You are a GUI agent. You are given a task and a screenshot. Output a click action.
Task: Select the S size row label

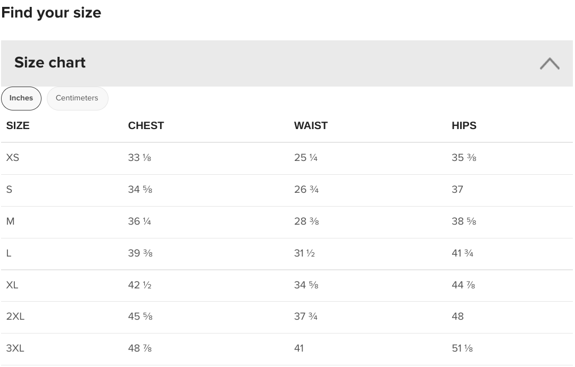click(9, 190)
